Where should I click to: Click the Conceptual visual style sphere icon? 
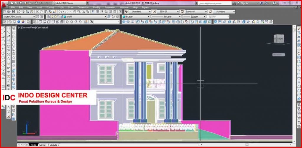click(x=23, y=22)
